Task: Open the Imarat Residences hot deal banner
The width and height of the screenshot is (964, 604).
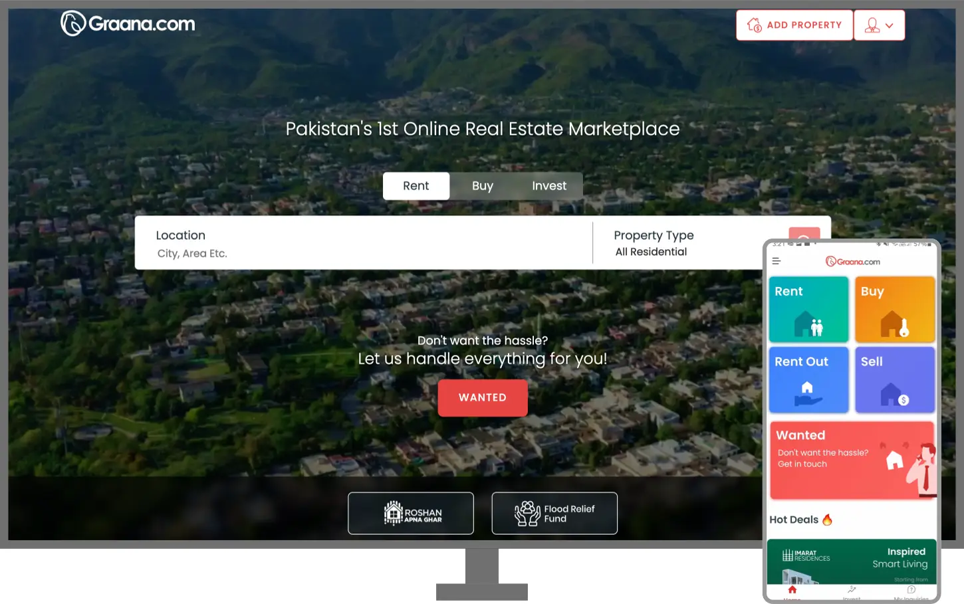Action: [852, 561]
